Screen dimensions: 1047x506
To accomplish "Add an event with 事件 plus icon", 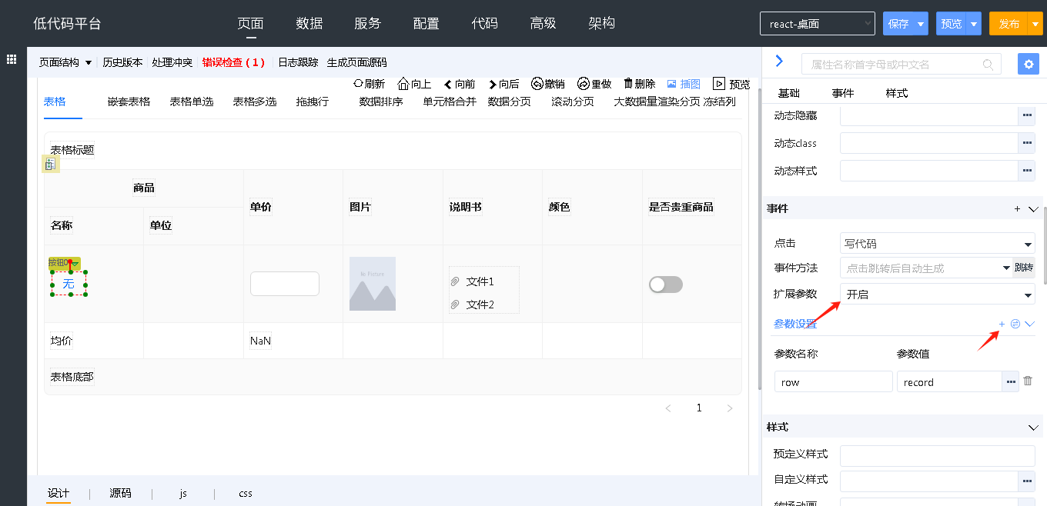I will (1017, 208).
